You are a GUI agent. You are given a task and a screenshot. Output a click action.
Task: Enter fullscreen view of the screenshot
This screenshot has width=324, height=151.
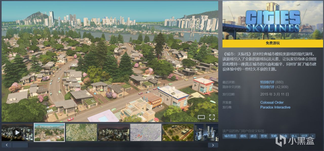click(212, 117)
